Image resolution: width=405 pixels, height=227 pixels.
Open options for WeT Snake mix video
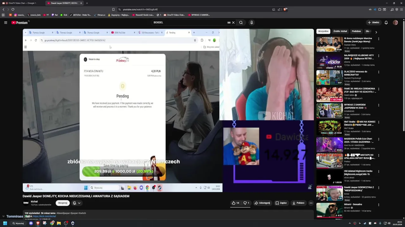point(378,122)
